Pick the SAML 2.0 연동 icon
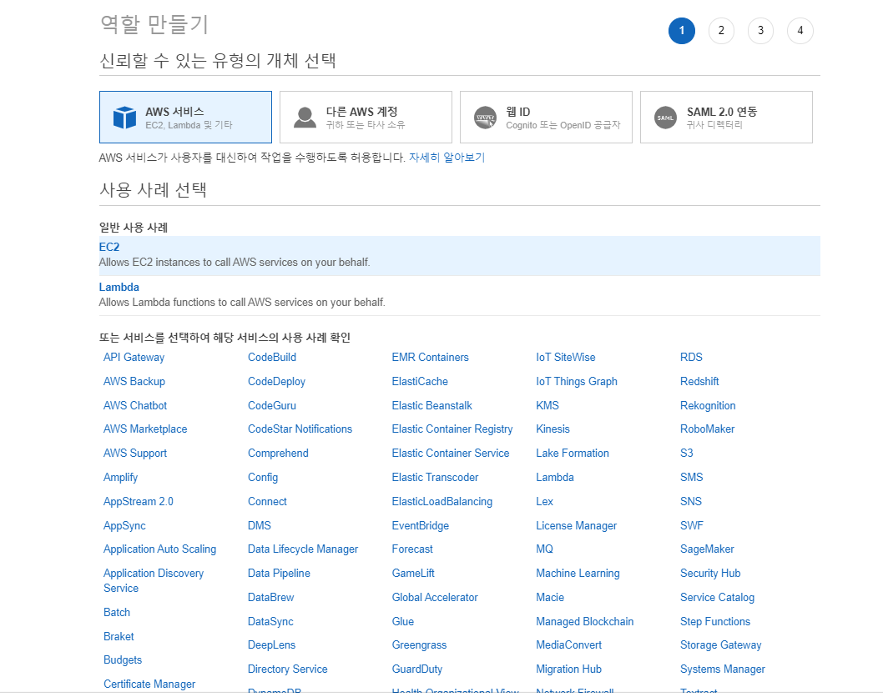Image resolution: width=883 pixels, height=697 pixels. (x=665, y=118)
